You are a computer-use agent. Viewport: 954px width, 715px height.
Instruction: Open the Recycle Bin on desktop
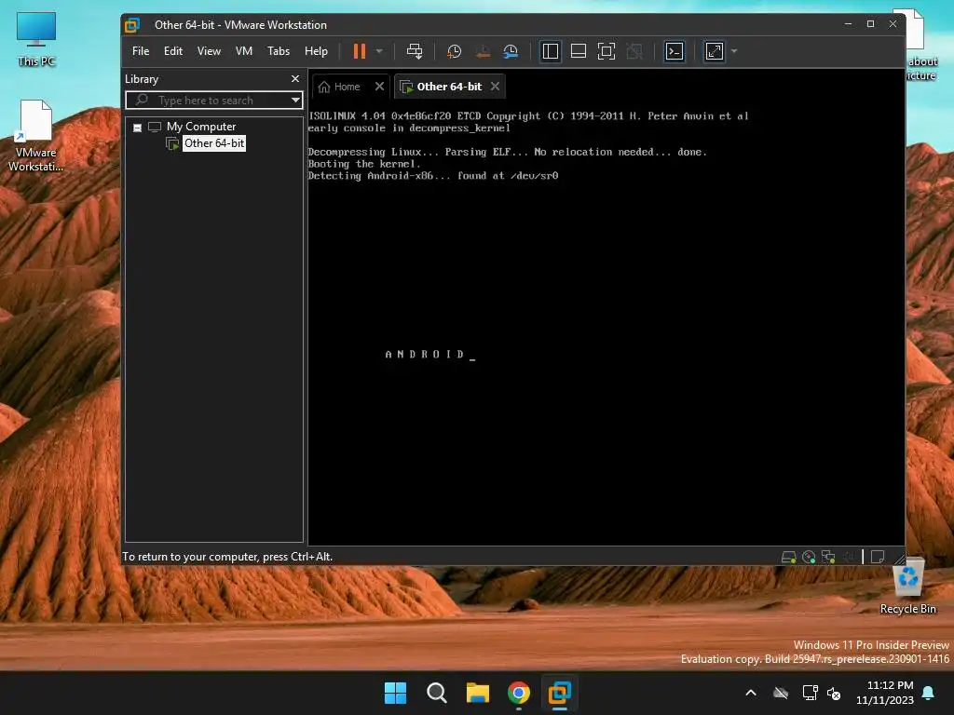[907, 587]
